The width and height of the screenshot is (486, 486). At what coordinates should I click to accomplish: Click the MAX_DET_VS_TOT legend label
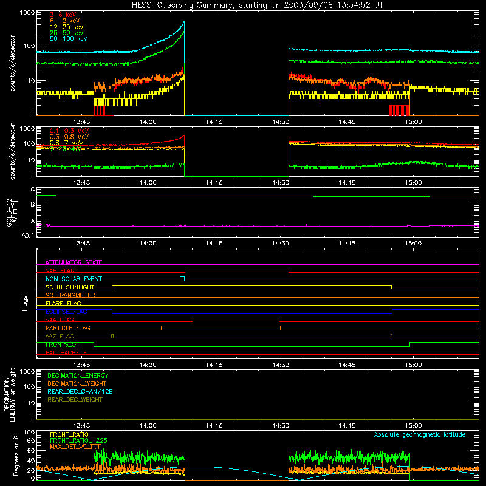(x=75, y=447)
